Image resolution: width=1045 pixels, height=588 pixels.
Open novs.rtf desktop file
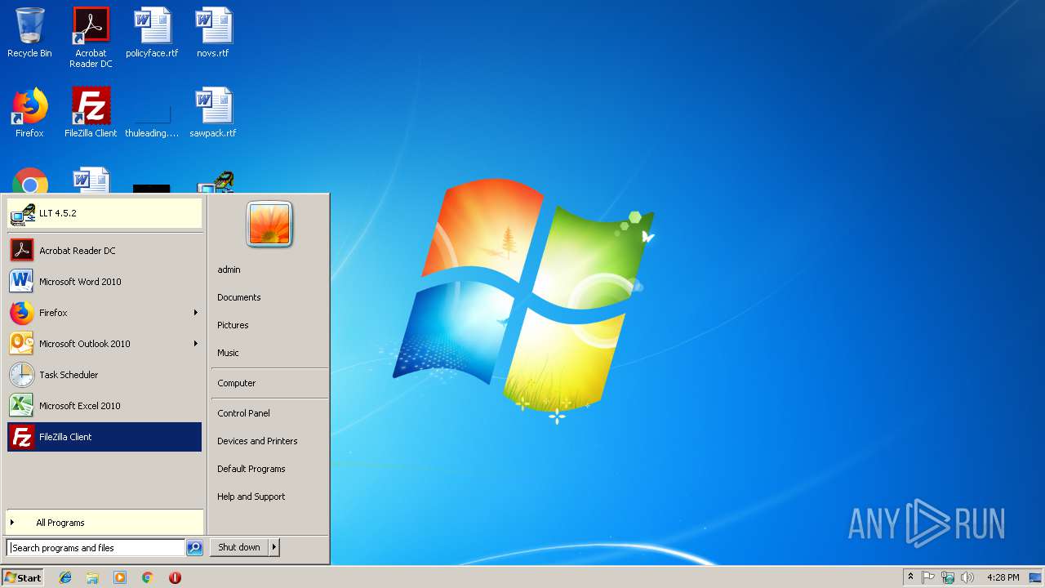(x=213, y=33)
